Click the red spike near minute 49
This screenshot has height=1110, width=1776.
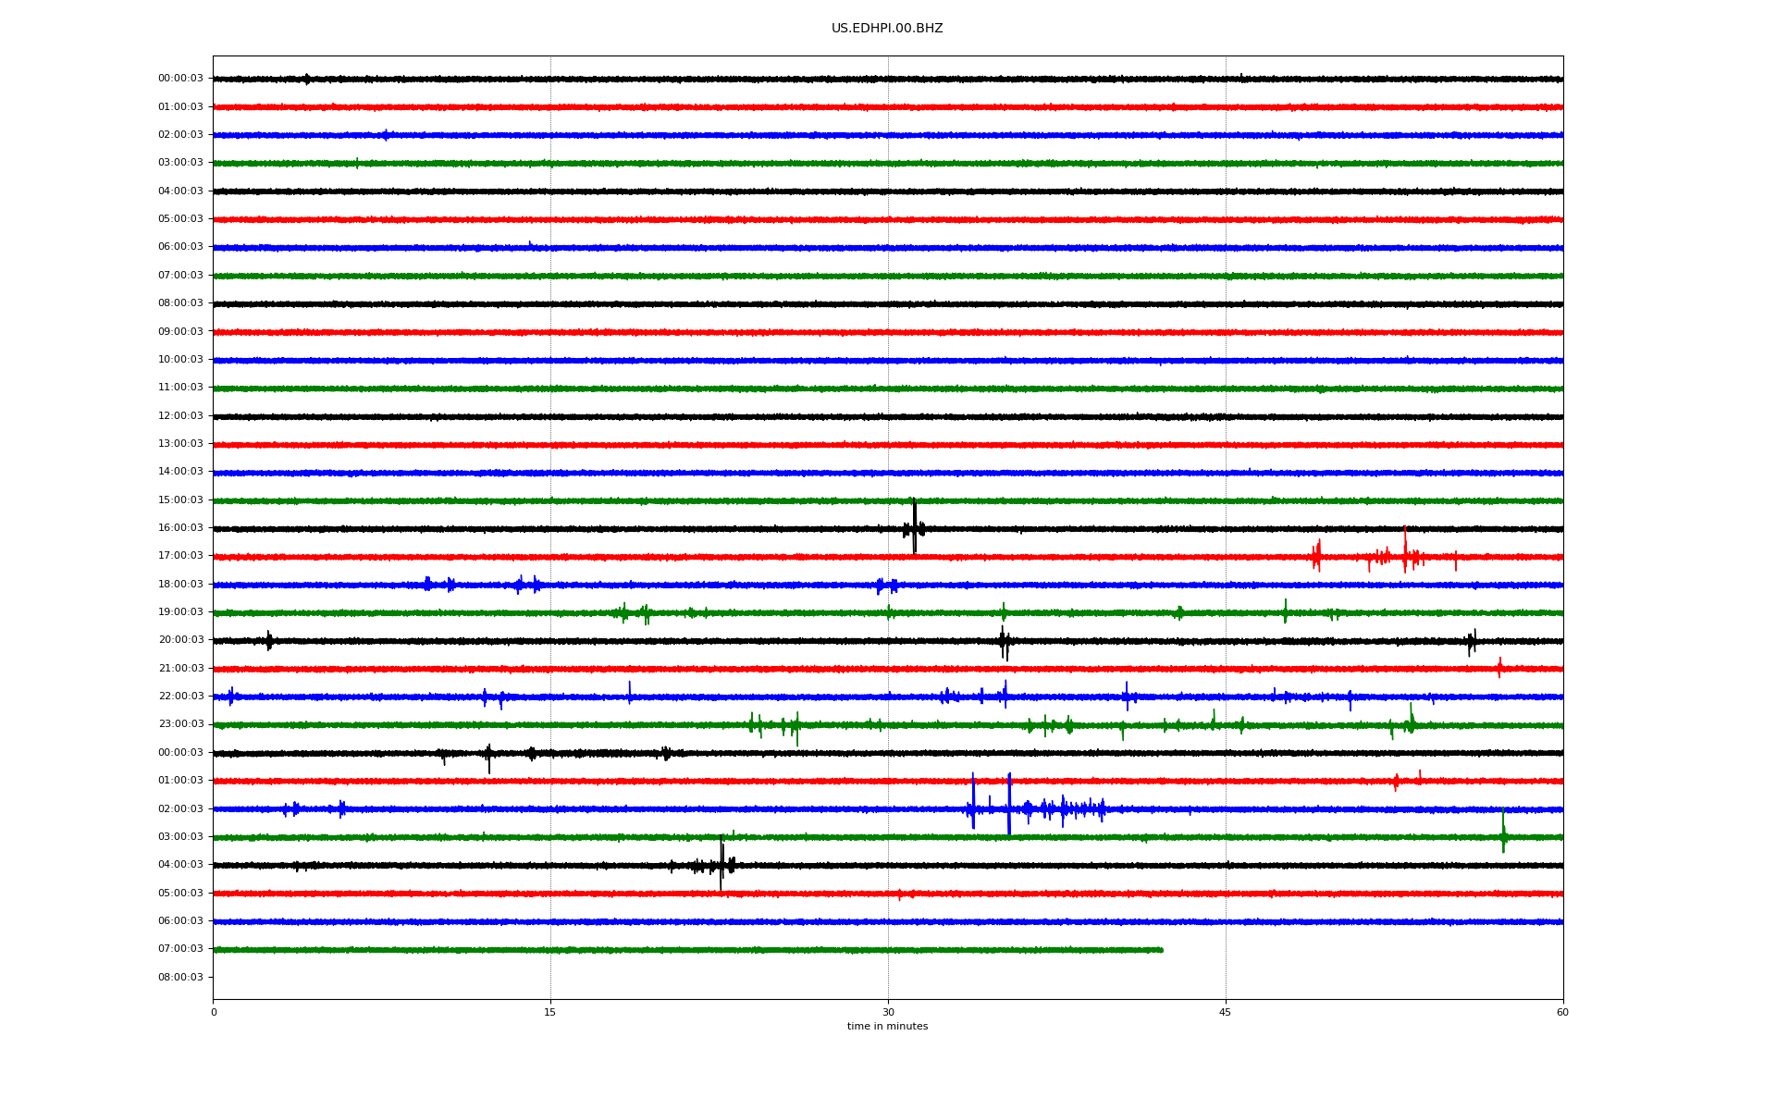pos(1317,556)
